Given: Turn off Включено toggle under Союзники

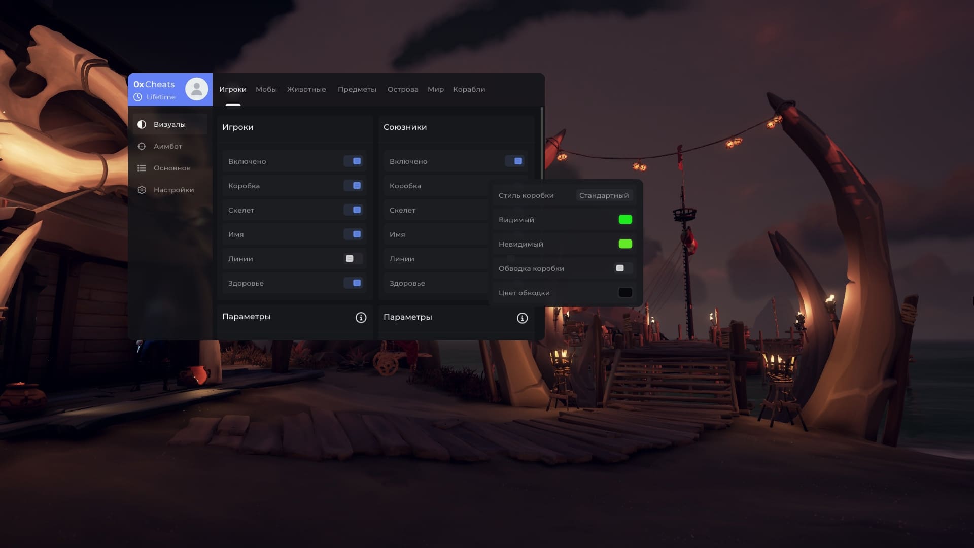Looking at the screenshot, I should coord(514,161).
